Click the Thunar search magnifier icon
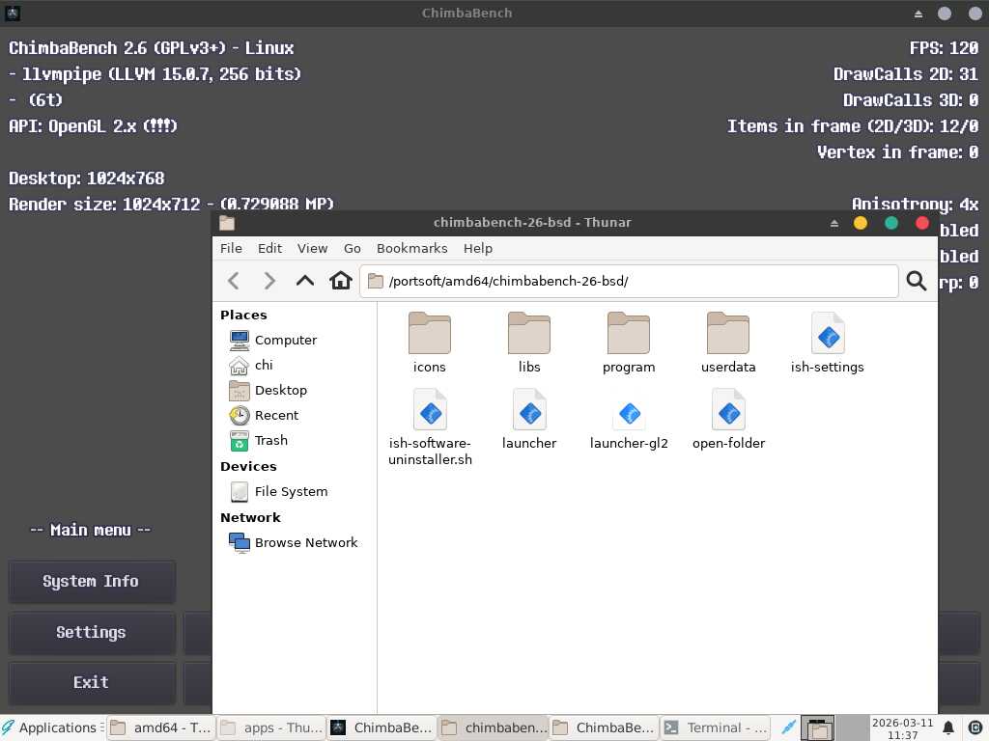This screenshot has height=741, width=989. 917,281
